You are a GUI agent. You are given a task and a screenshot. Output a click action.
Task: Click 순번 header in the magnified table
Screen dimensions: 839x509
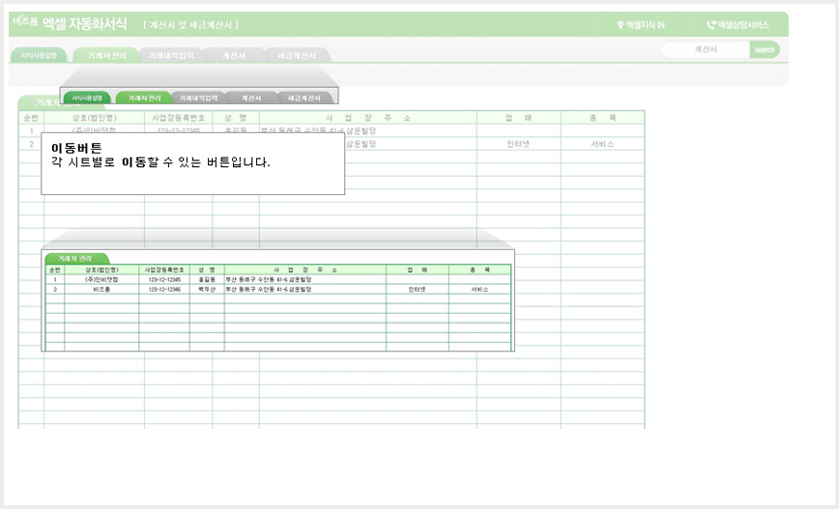54,270
